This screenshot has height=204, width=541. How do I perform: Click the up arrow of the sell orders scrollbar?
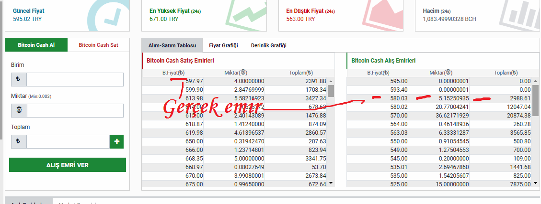coord(331,81)
